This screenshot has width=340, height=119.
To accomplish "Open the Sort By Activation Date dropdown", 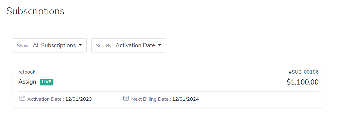I will pyautogui.click(x=128, y=45).
